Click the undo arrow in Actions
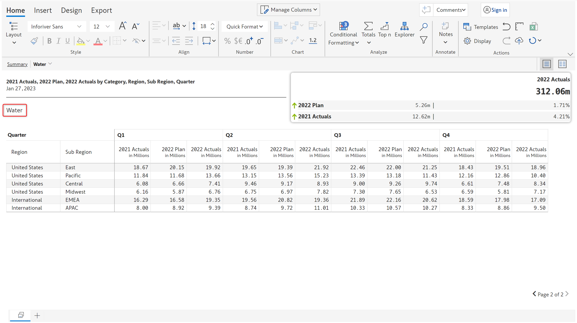577x323 pixels. [506, 27]
